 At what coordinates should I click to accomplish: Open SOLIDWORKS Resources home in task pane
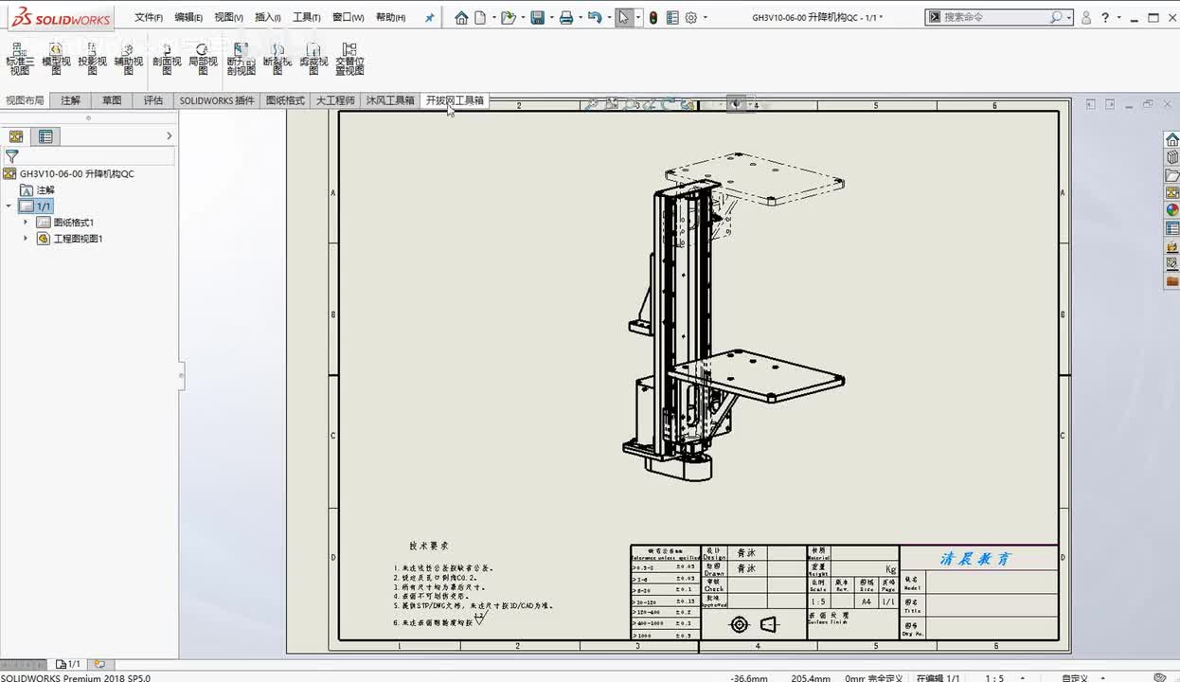pos(1172,140)
